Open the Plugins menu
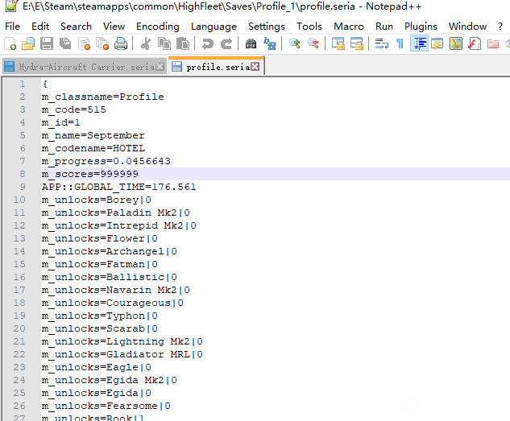Image resolution: width=510 pixels, height=421 pixels. (x=421, y=27)
